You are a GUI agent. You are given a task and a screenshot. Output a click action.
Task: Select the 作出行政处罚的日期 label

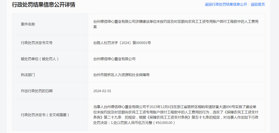[x=37, y=91]
